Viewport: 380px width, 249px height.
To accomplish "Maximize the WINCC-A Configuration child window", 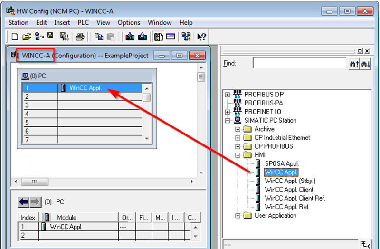I will click(180, 56).
